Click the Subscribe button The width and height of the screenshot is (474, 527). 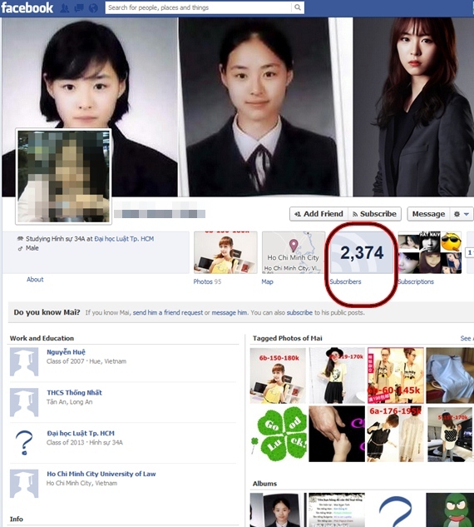tap(375, 214)
